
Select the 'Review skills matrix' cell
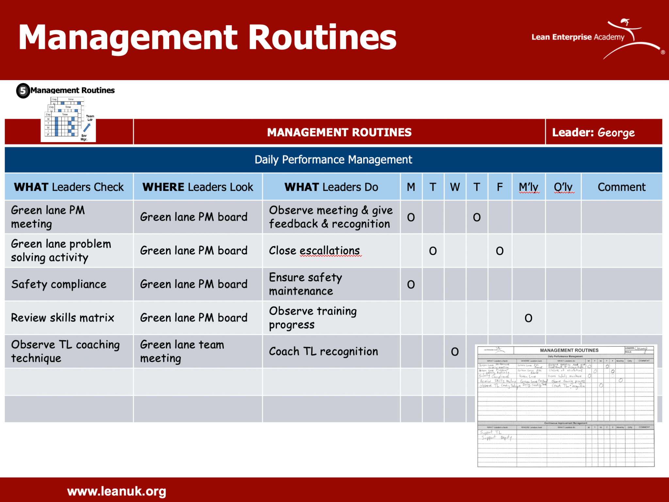pos(69,318)
